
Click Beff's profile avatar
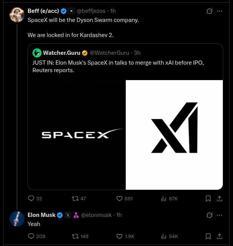pyautogui.click(x=17, y=14)
